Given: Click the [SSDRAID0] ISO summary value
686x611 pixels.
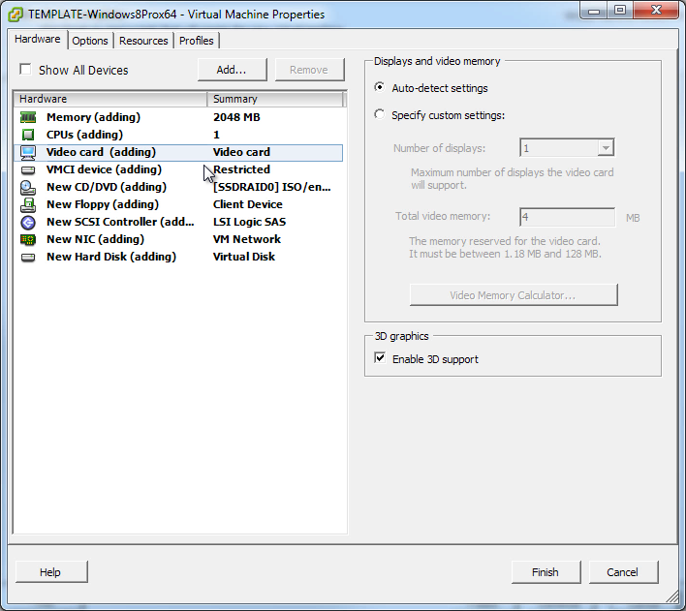Looking at the screenshot, I should (271, 187).
